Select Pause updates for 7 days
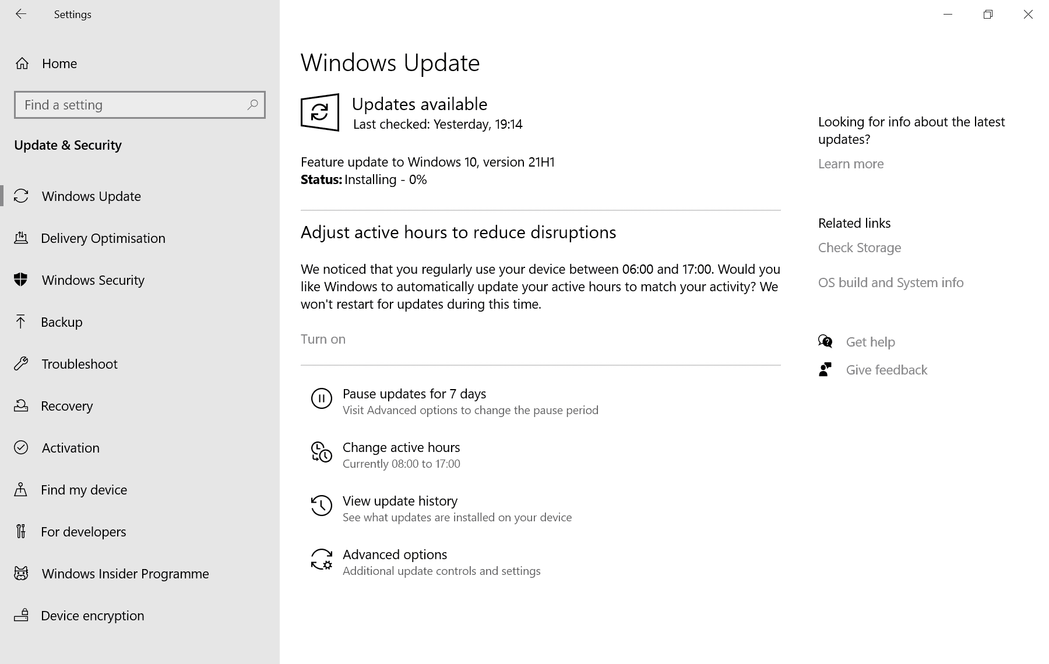The width and height of the screenshot is (1049, 664). pyautogui.click(x=414, y=394)
